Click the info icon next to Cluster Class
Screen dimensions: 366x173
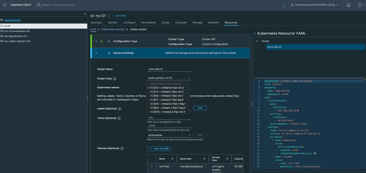tap(115, 79)
